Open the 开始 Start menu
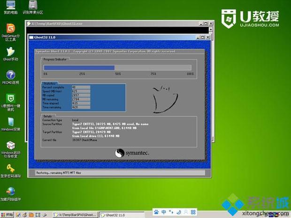This screenshot has height=218, width=291. tap(7, 215)
